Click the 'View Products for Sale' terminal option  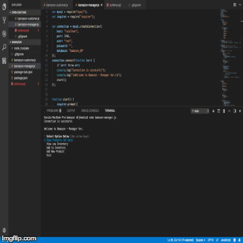click(x=59, y=140)
